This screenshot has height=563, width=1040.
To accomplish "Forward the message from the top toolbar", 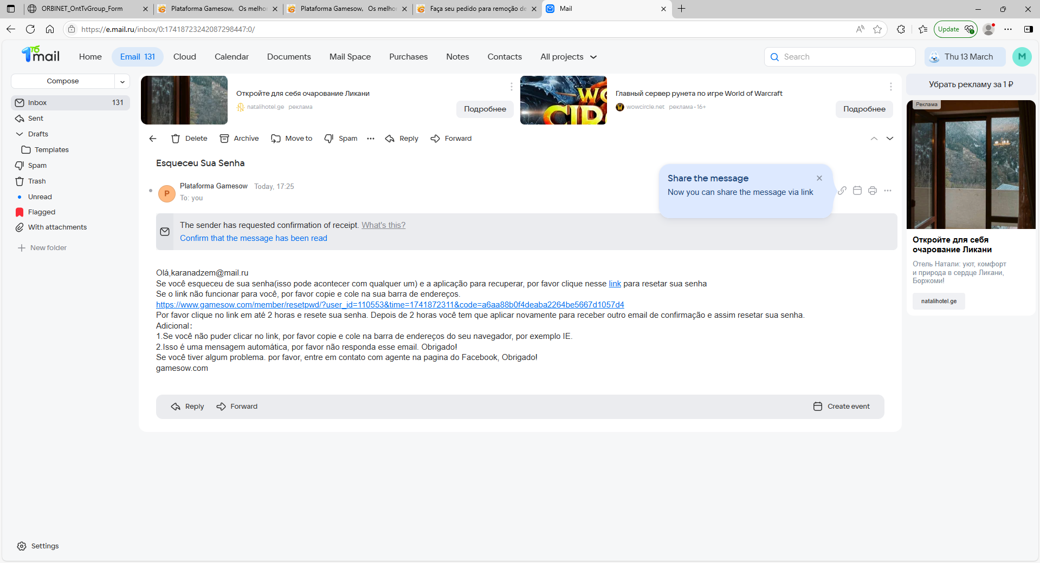I will 451,139.
